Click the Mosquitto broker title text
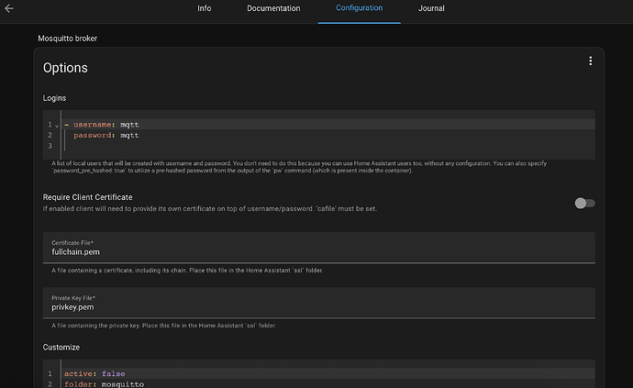Viewport: 633px width, 388px height. click(x=67, y=39)
